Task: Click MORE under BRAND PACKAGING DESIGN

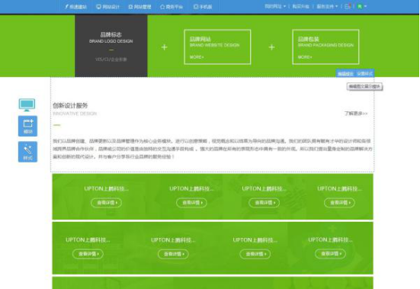Action: coord(305,57)
